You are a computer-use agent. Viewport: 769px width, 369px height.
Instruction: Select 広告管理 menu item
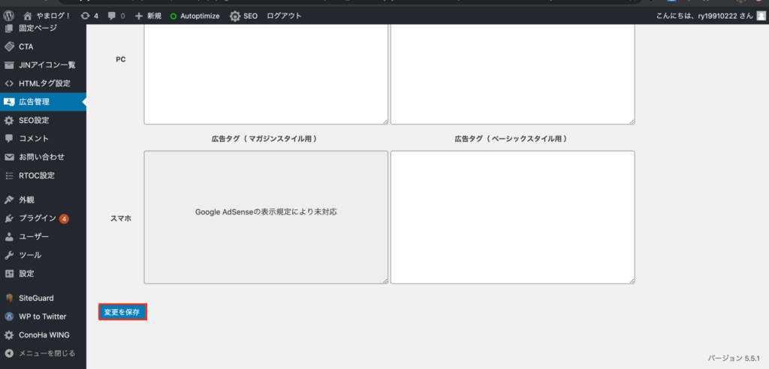[x=43, y=102]
